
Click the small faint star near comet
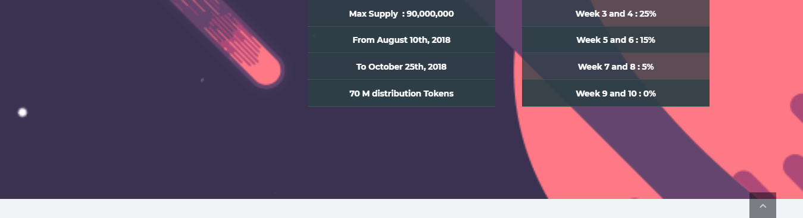(x=202, y=80)
